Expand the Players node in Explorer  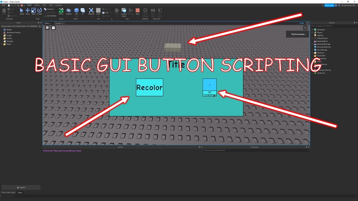[312, 32]
